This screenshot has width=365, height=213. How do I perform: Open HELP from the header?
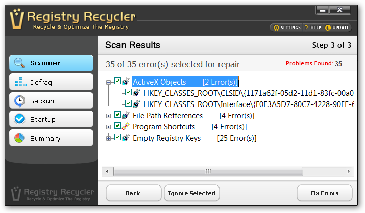[x=313, y=28]
